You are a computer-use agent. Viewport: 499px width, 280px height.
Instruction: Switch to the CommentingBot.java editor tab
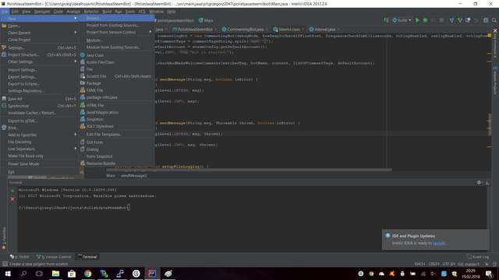coord(245,30)
